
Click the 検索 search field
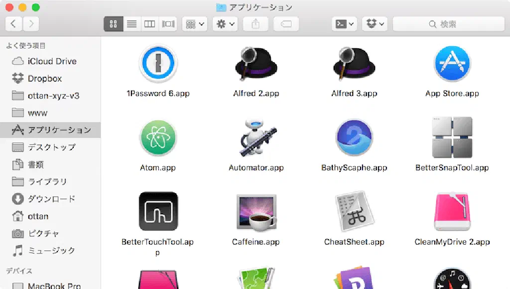[448, 24]
